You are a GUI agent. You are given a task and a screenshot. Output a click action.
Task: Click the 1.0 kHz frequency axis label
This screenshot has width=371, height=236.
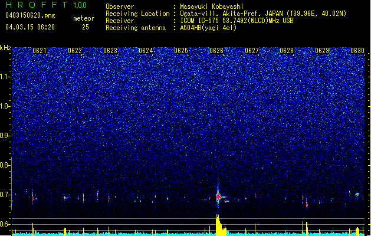point(5,106)
